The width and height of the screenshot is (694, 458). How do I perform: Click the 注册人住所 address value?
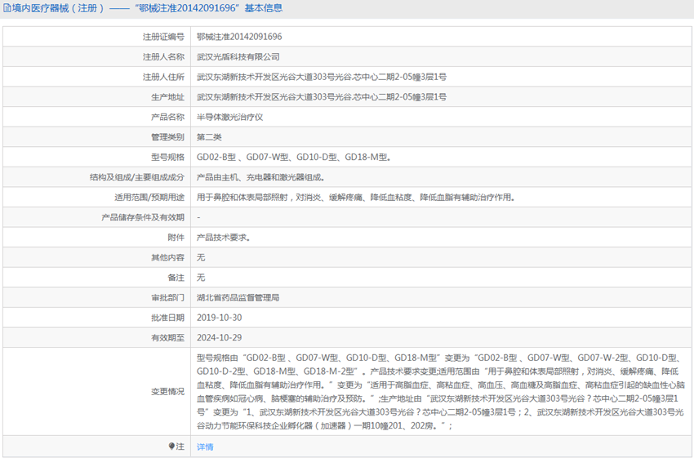[x=322, y=77]
